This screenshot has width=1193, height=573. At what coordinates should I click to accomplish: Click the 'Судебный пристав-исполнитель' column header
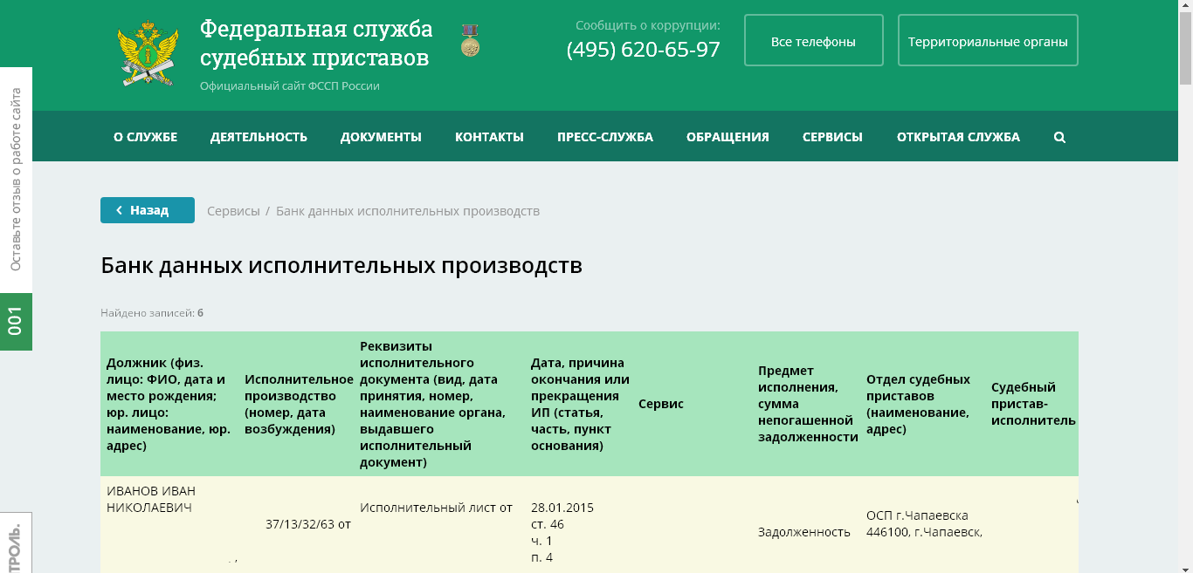pyautogui.click(x=1033, y=404)
